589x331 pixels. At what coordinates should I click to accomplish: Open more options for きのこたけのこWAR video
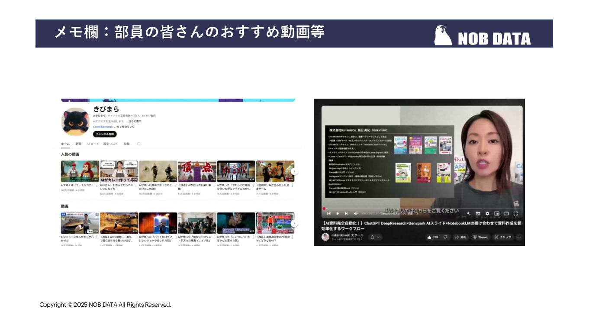tap(175, 185)
